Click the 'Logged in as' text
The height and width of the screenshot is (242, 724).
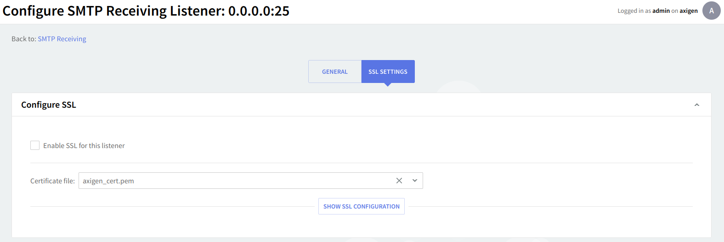click(x=634, y=11)
